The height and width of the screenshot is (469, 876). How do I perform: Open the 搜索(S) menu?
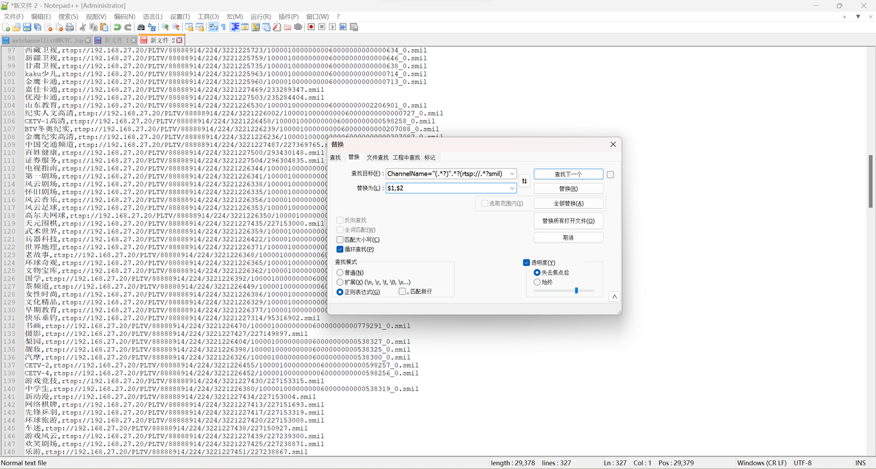[x=68, y=17]
